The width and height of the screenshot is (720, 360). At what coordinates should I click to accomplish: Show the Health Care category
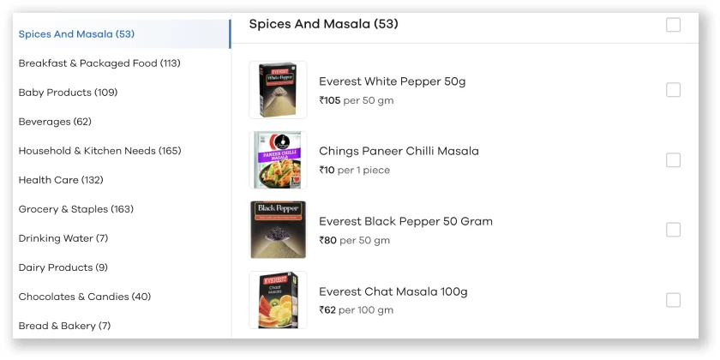pos(61,180)
